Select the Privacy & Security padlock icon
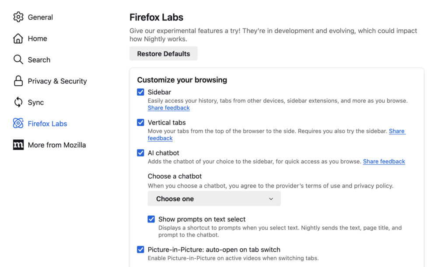The image size is (448, 267). click(18, 81)
